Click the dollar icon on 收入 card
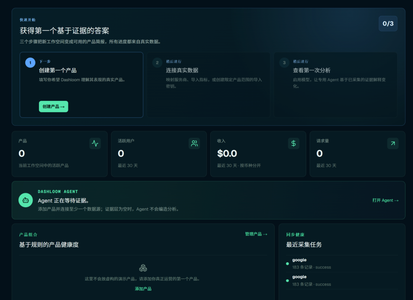Screen dimensions: 413x300 pos(294,143)
